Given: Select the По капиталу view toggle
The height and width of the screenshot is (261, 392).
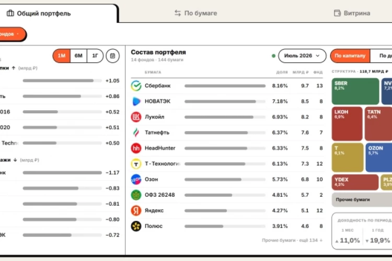Looking at the screenshot, I should tap(350, 56).
